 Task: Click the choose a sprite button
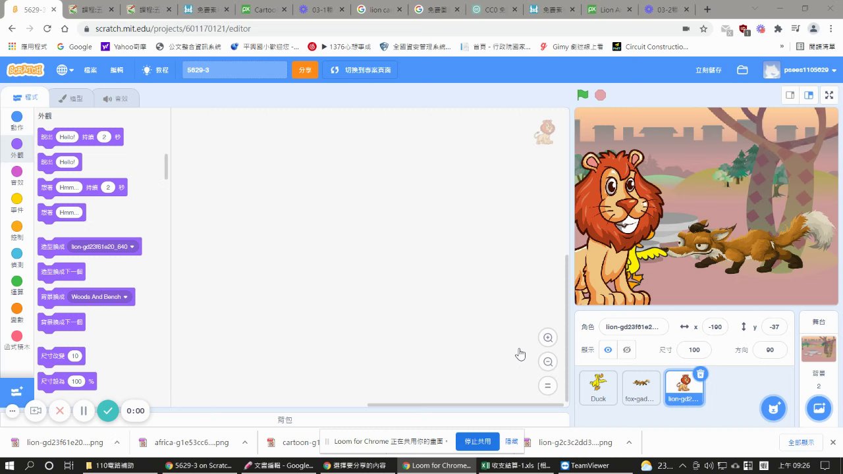(x=774, y=408)
